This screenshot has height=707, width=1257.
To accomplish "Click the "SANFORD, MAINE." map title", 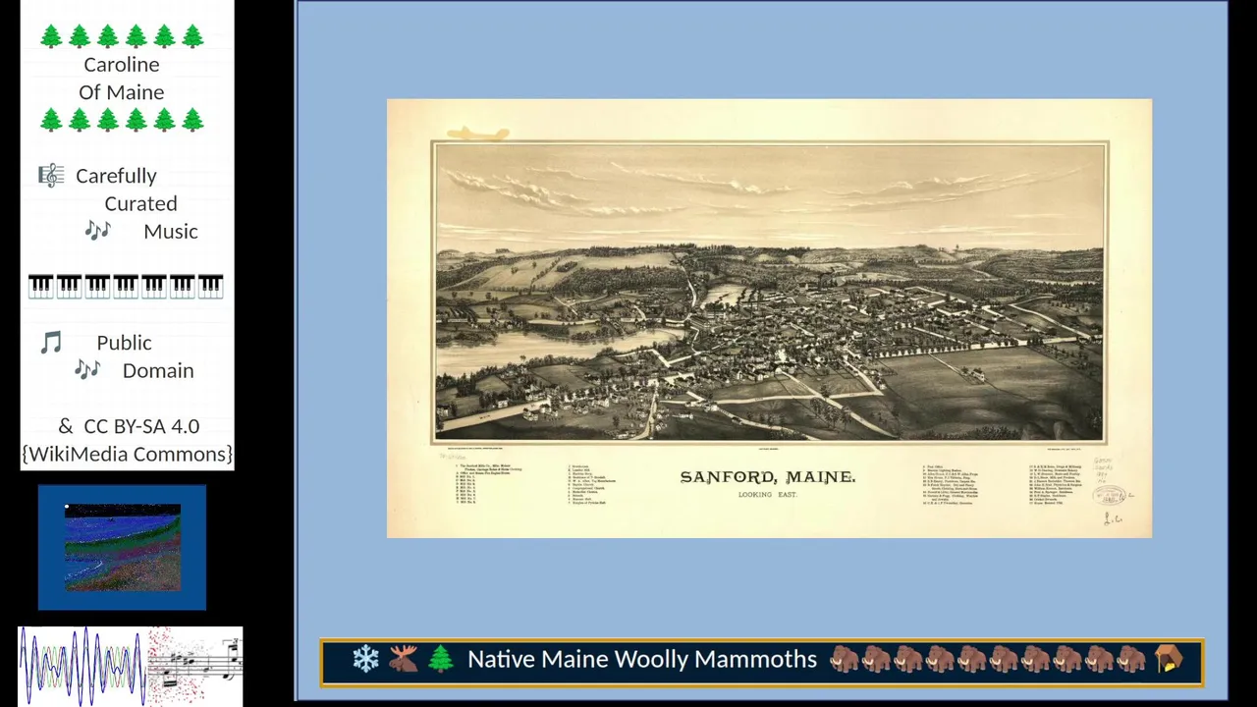I will 768,477.
